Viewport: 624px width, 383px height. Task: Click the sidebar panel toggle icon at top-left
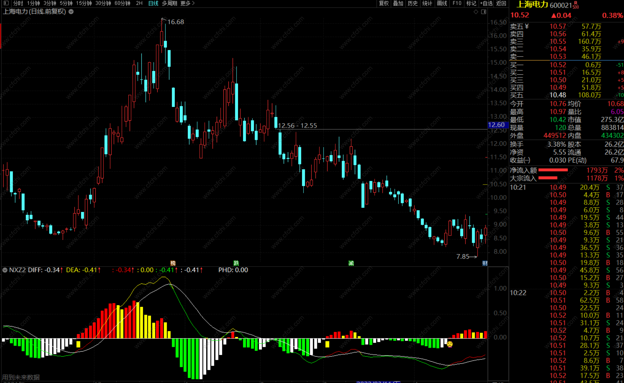(x=6, y=3)
